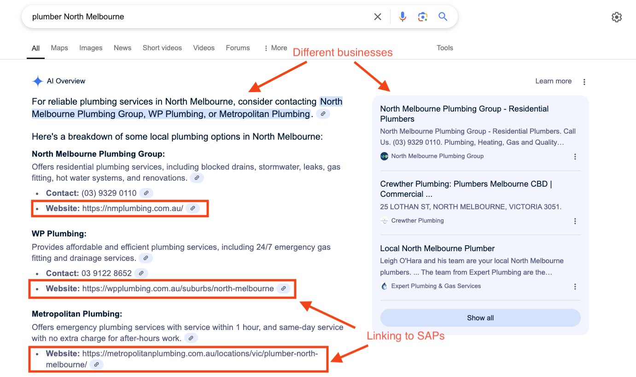Click the phone number (03) 9329 0110
Screen dimensions: 636x377
109,193
